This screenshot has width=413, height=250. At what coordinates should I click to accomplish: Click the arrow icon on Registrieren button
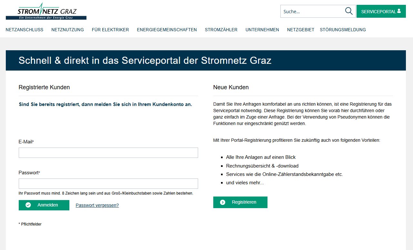(223, 202)
